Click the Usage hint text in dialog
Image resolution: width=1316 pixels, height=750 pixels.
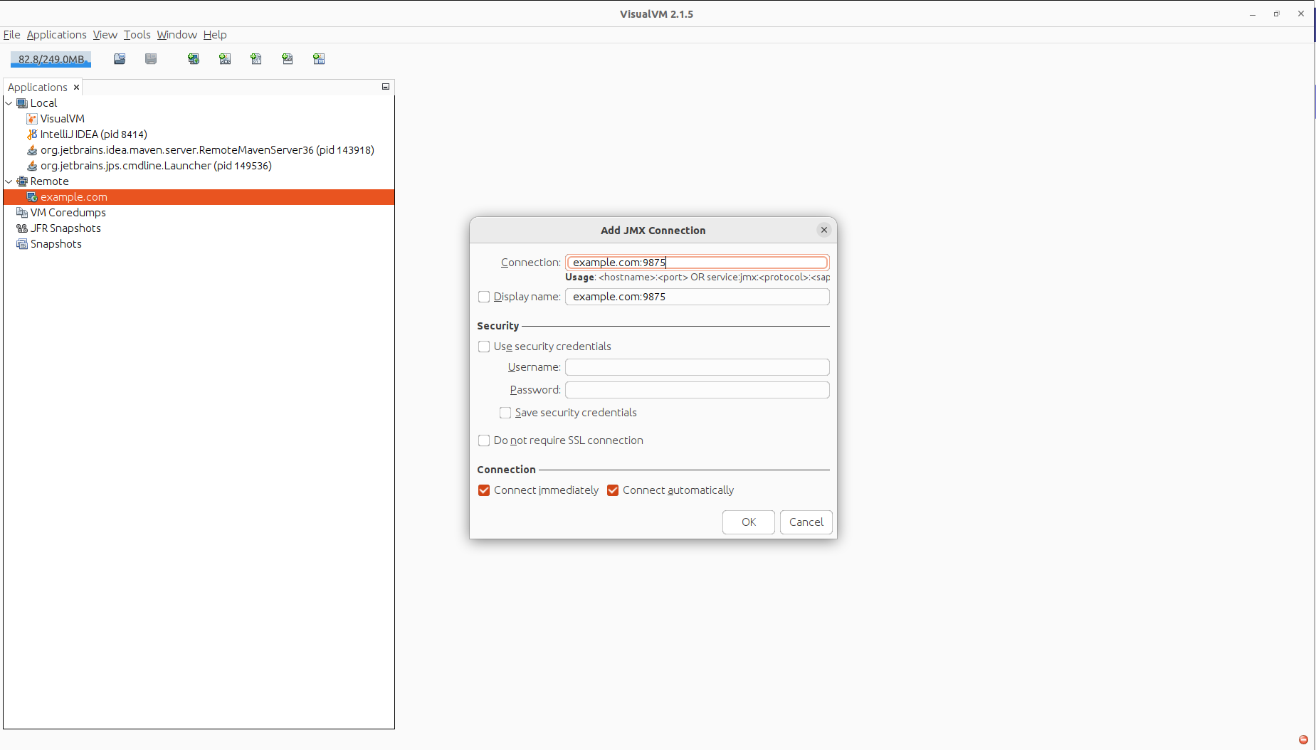click(698, 278)
